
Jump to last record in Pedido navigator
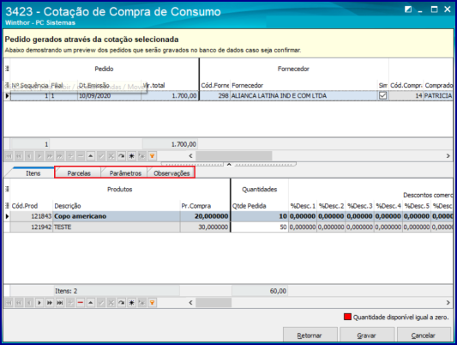60,156
